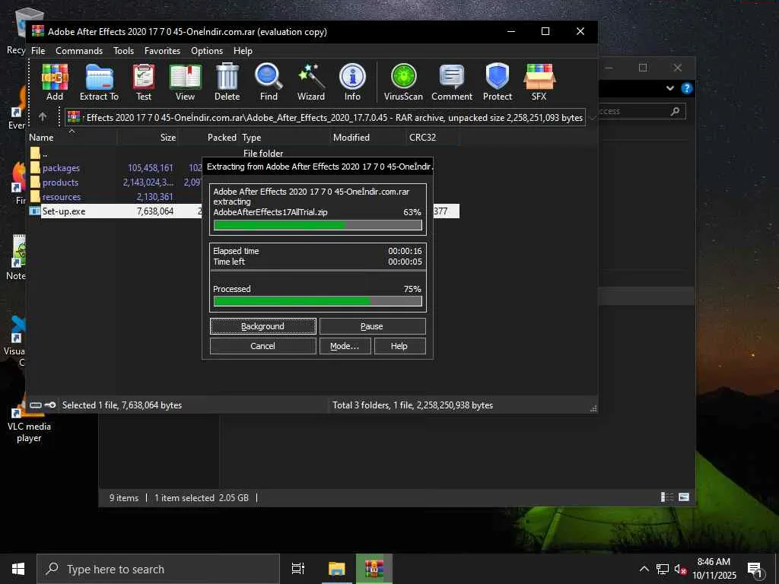Click the file extraction progress bar at 63%
This screenshot has height=584, width=779.
tap(317, 225)
